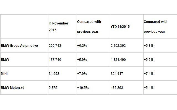
Task: Click the MINI row label
Action: (x=5, y=73)
